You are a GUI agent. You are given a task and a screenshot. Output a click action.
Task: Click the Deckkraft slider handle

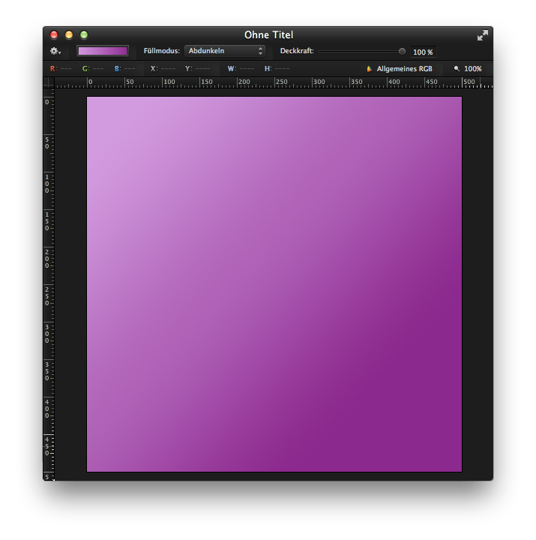[x=403, y=52]
